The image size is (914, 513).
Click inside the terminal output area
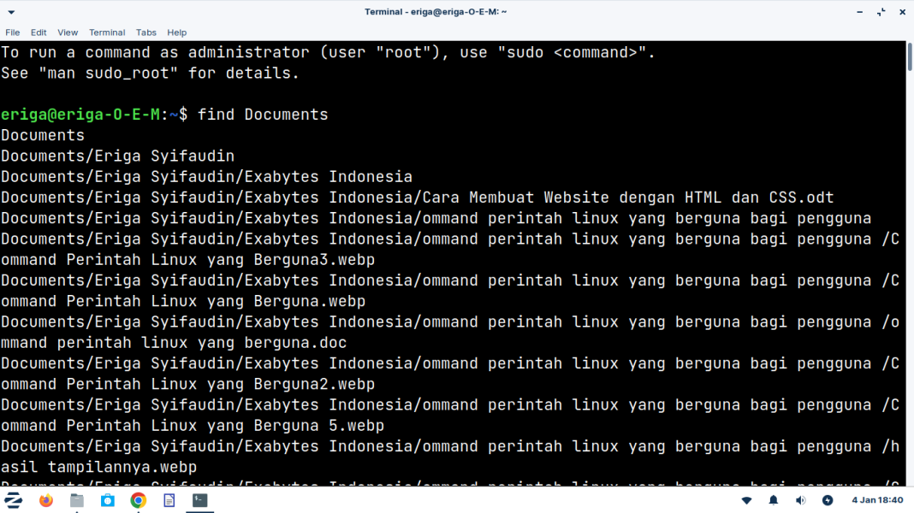[428, 256]
